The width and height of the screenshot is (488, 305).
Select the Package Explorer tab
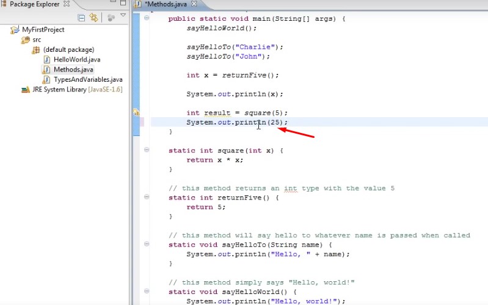(x=34, y=4)
